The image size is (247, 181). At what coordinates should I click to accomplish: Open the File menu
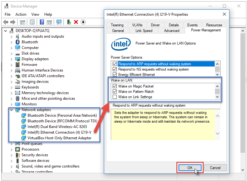point(8,14)
